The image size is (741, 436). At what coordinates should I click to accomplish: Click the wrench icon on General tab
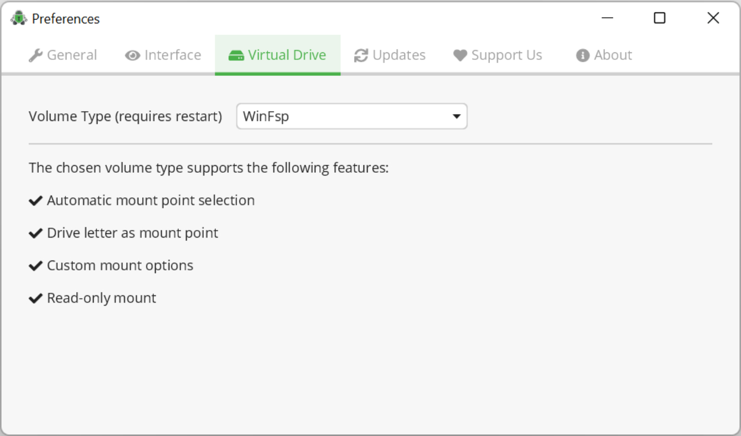(x=35, y=56)
